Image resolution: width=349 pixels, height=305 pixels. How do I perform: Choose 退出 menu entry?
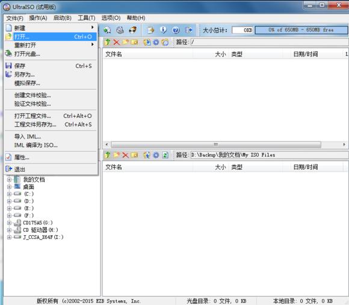pos(51,169)
